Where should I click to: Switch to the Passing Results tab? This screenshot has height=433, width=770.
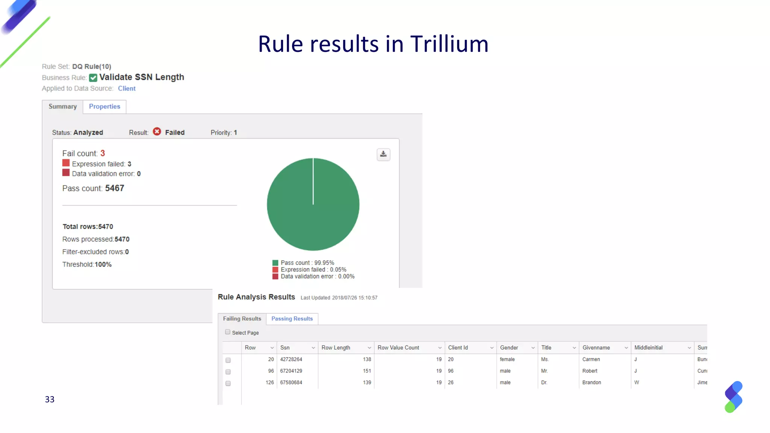[x=292, y=319]
